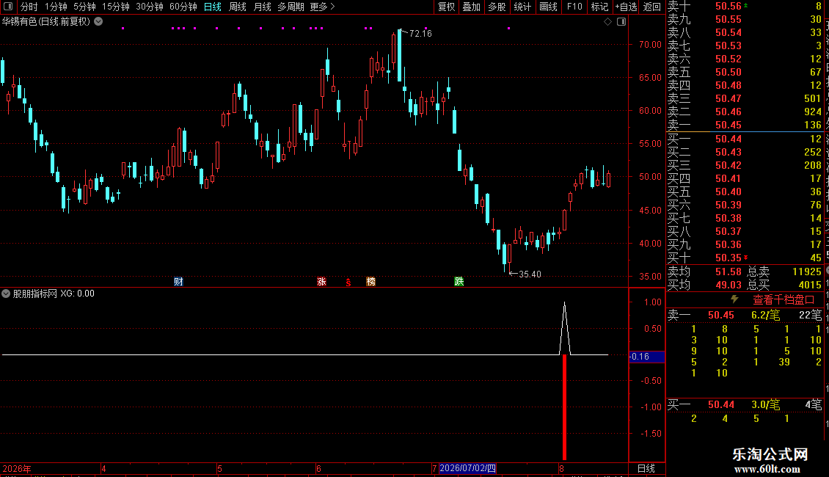Click the -0.16 indicator value tag
This screenshot has height=477, width=829.
tap(646, 357)
